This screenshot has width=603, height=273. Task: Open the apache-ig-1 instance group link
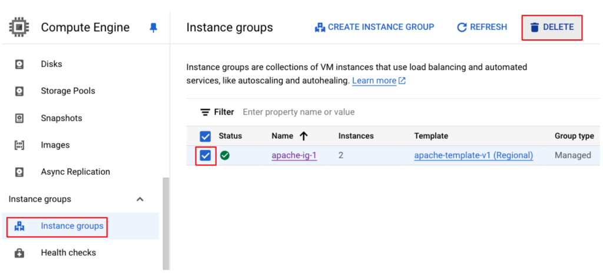coord(294,155)
